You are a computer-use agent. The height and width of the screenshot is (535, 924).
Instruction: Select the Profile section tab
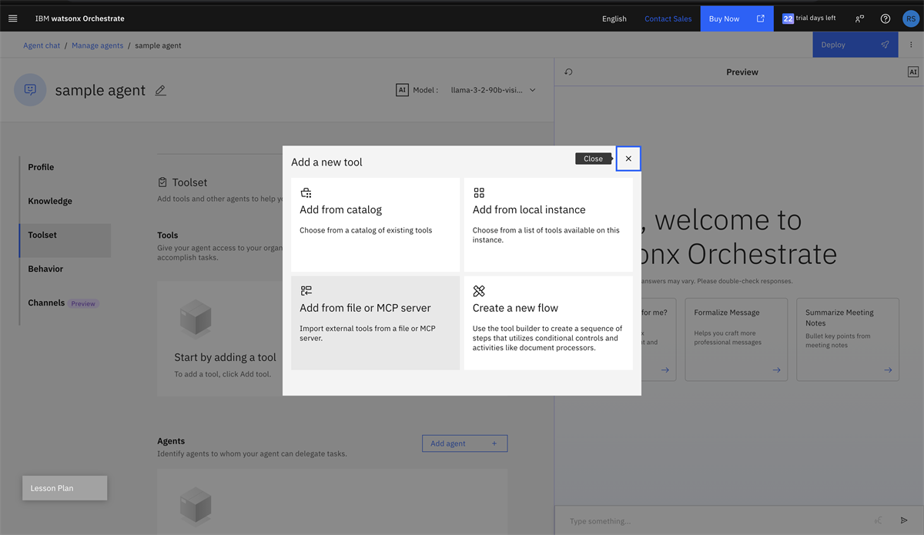(65, 167)
